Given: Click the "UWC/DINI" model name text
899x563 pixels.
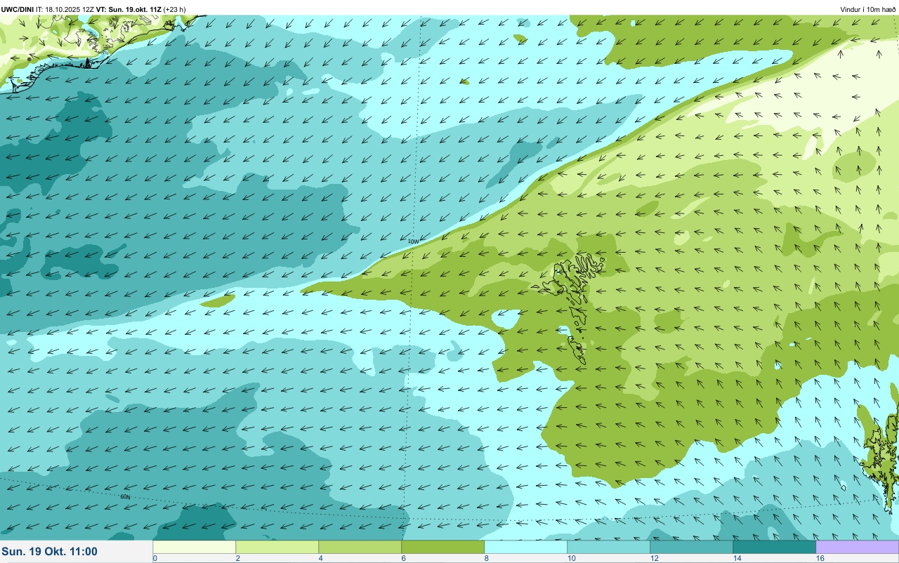Looking at the screenshot, I should [18, 9].
